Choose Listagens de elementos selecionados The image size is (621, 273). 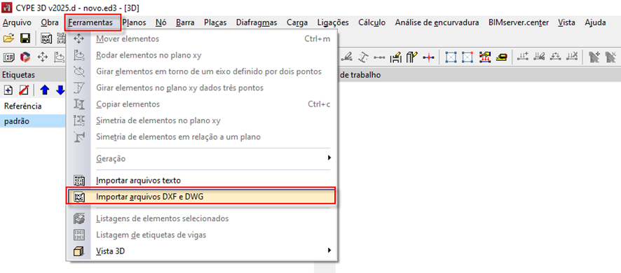pyautogui.click(x=201, y=218)
